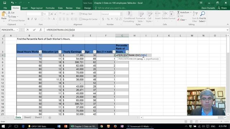Click the Undo arrow icon
230x129 pixels.
pyautogui.click(x=12, y=3)
